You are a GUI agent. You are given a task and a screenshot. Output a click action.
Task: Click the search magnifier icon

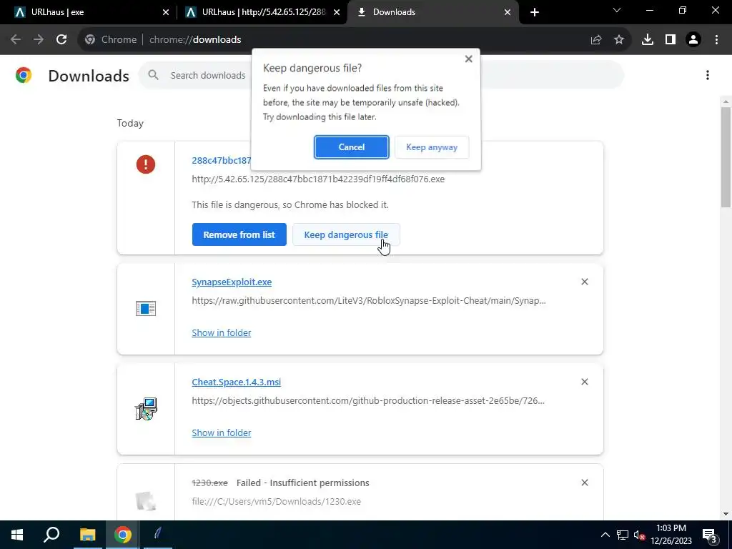pos(153,74)
